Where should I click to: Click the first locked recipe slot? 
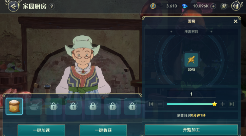coord(54,106)
